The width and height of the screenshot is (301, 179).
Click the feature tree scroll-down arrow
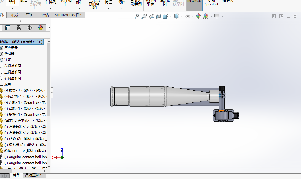click(x=49, y=166)
